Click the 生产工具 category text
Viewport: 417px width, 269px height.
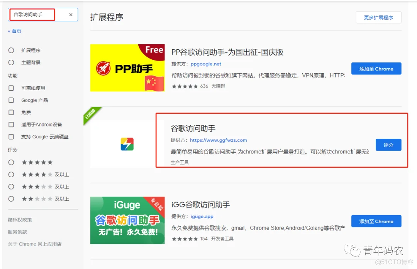click(180, 162)
